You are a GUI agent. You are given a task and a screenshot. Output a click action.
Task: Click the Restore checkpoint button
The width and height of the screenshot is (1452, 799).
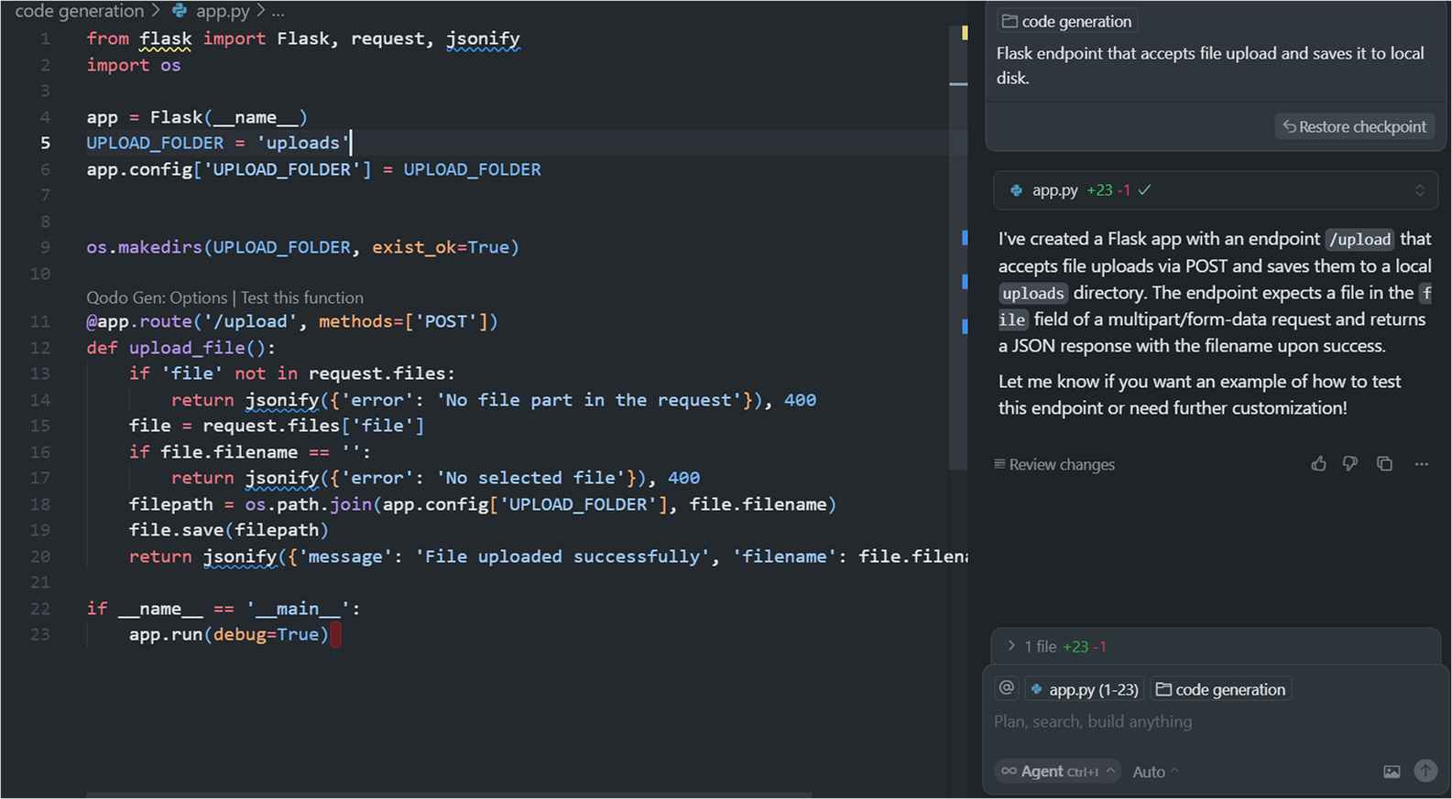[x=1354, y=127]
